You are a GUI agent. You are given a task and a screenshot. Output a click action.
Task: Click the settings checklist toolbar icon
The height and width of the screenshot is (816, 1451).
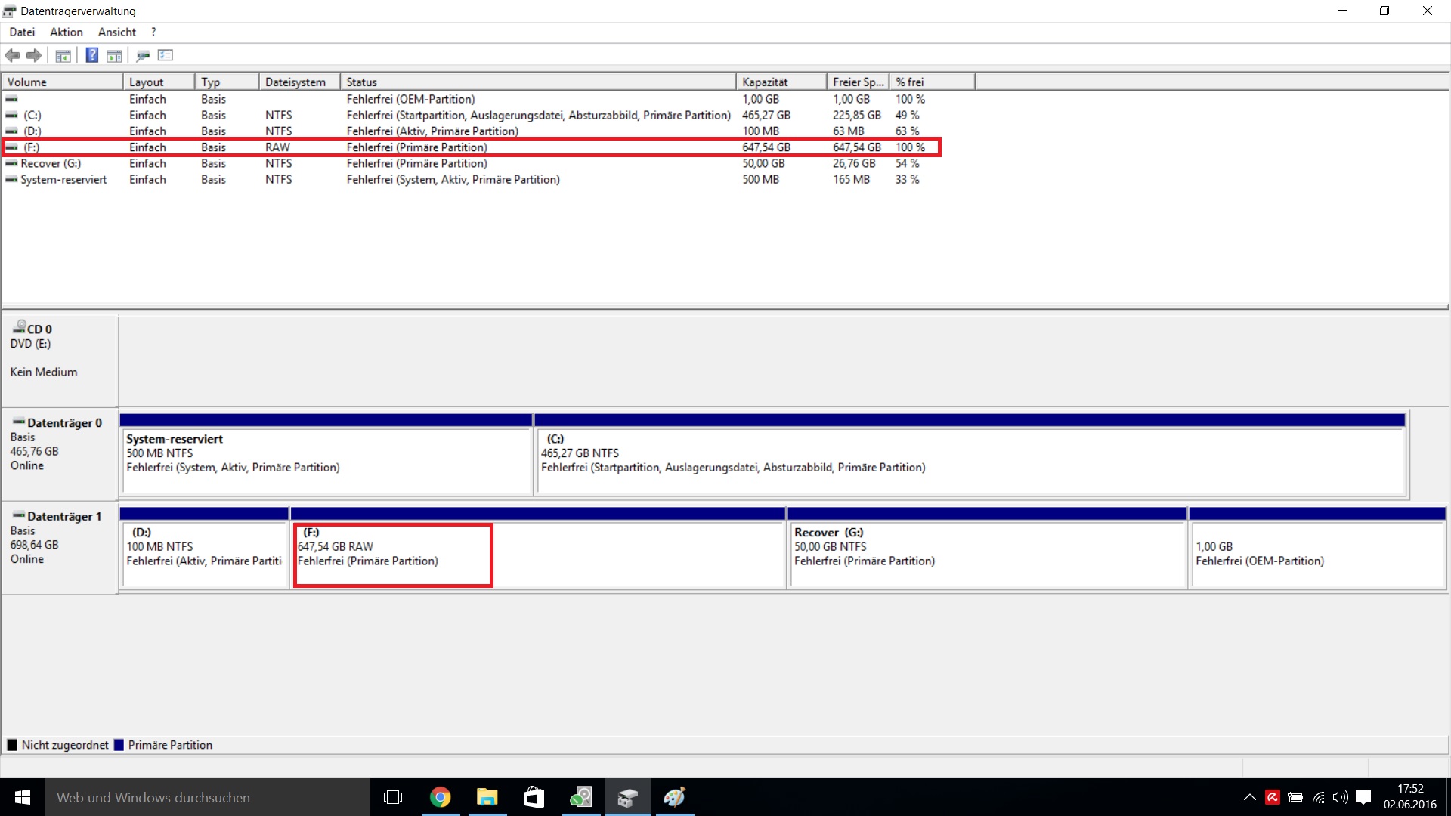click(x=166, y=55)
